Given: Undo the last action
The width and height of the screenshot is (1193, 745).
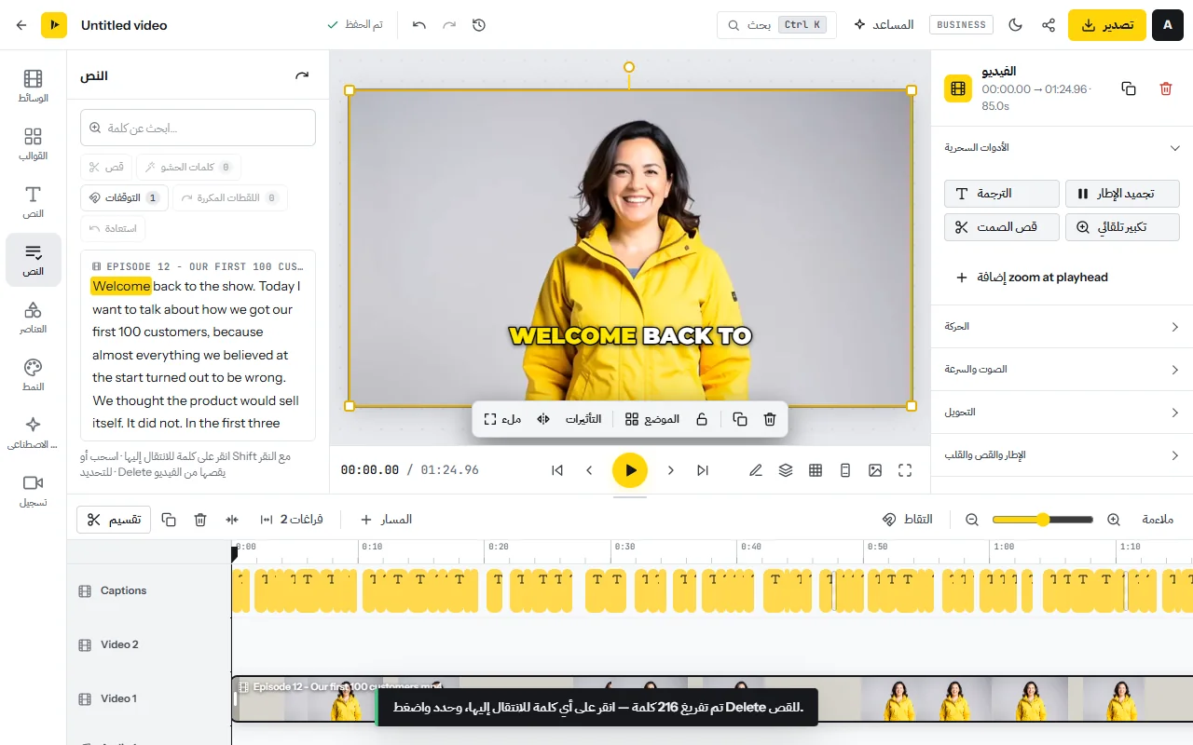Looking at the screenshot, I should click(419, 25).
